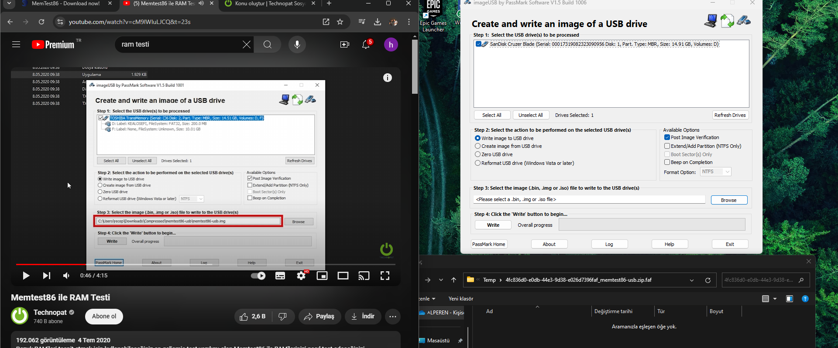Cast video to a TV
This screenshot has width=838, height=348.
click(x=364, y=276)
